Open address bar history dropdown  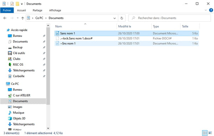pos(114,18)
